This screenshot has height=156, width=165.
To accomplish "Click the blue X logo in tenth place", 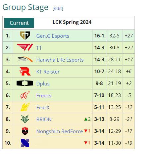I will [x=25, y=143].
